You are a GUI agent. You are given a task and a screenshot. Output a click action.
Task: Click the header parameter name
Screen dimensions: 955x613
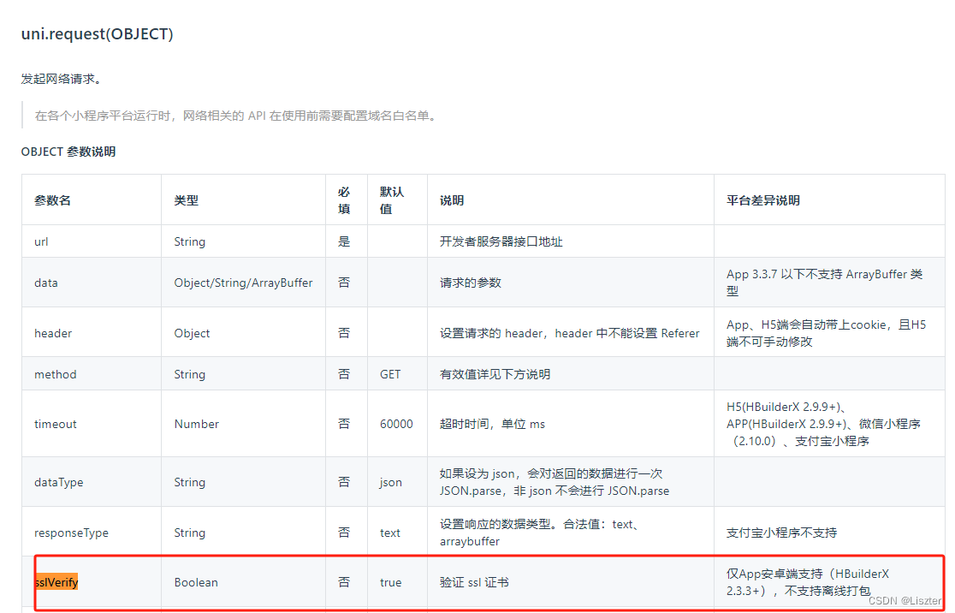tap(53, 332)
